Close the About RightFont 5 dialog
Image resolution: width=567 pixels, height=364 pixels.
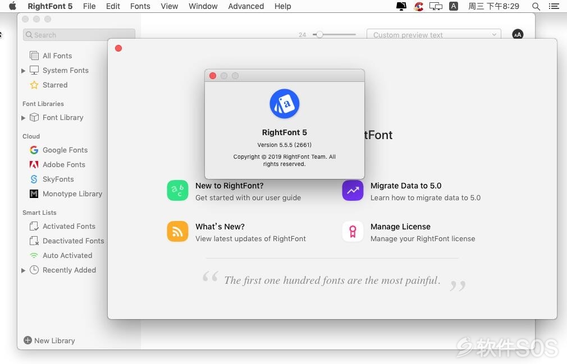213,76
